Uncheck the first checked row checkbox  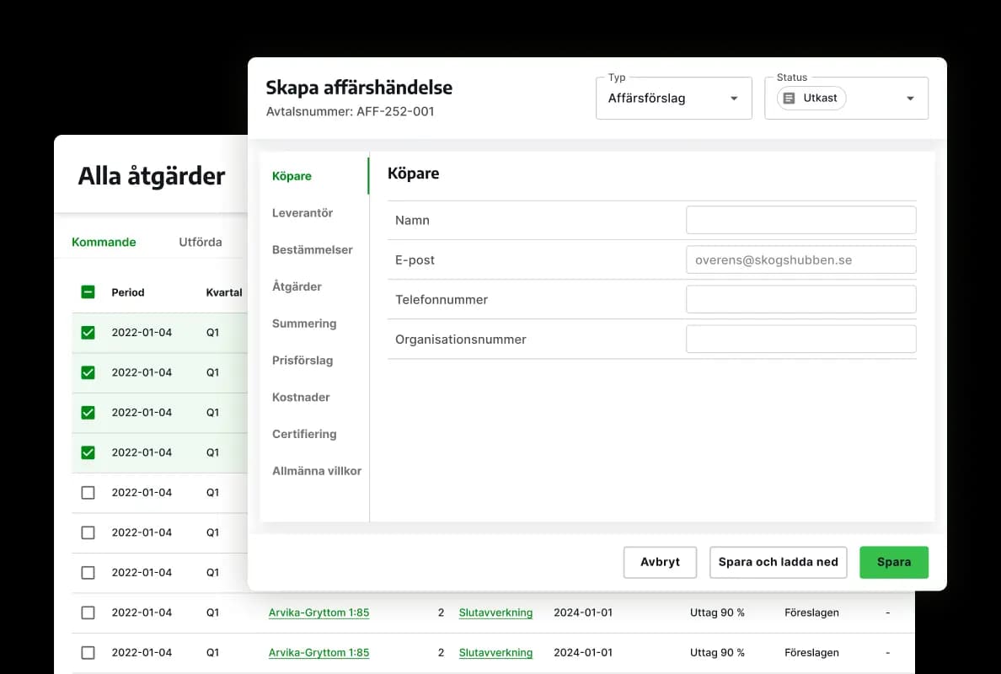(88, 333)
